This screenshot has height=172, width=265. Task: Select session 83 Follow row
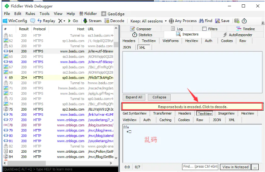58,152
